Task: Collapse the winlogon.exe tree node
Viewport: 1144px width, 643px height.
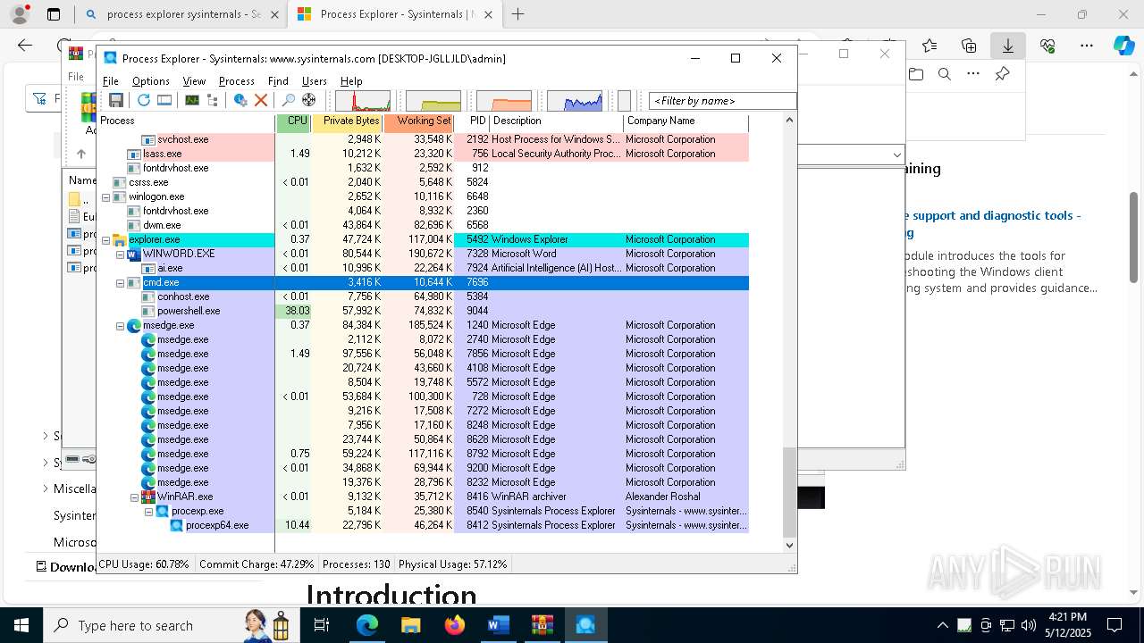Action: pyautogui.click(x=106, y=196)
